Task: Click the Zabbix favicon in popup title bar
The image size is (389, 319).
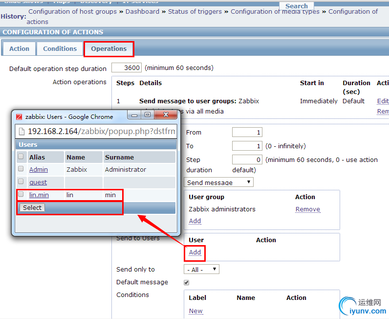Action: pos(19,117)
